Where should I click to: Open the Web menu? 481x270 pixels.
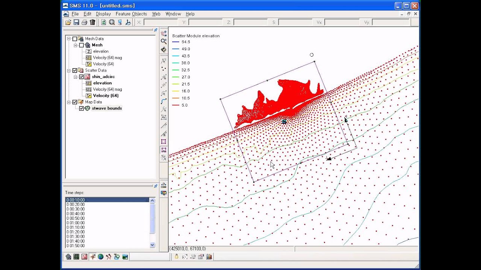(156, 14)
